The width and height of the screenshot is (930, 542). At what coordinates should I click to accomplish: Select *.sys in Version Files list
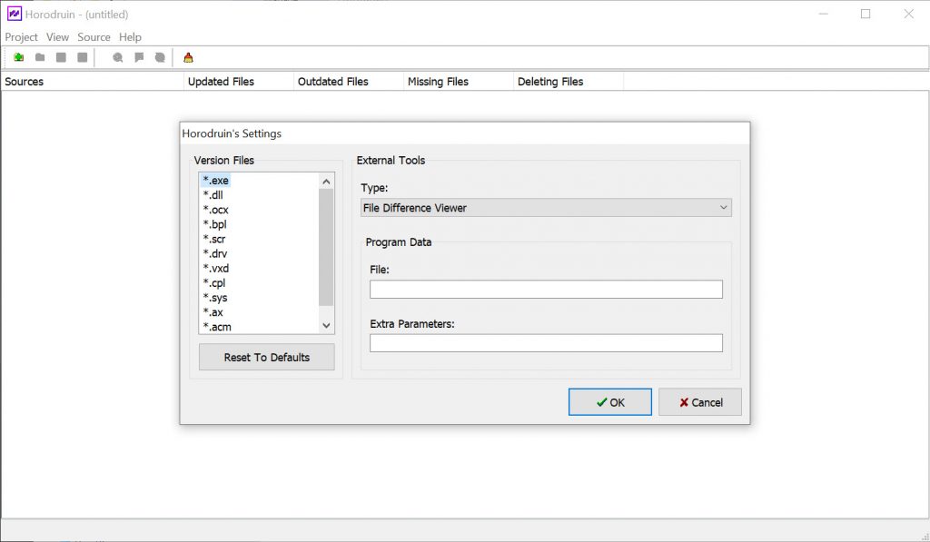coord(214,298)
